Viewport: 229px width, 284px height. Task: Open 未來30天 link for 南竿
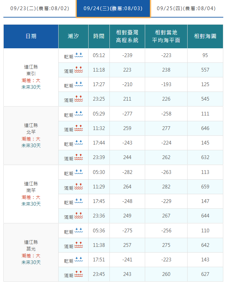[31, 204]
